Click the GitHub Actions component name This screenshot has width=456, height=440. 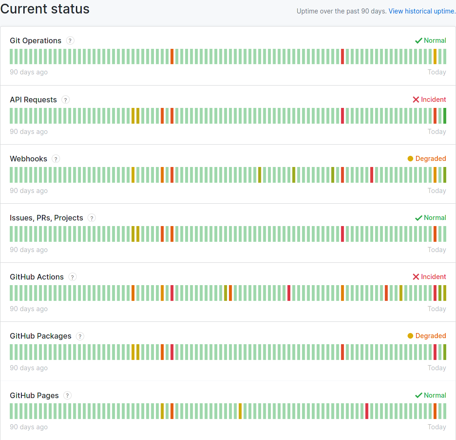click(37, 277)
